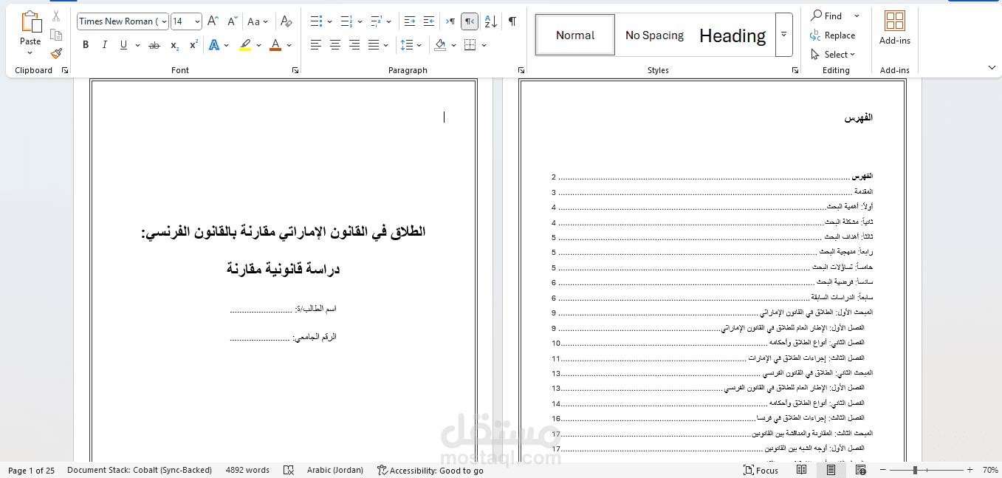The image size is (1002, 478).
Task: Toggle Show/Hide paragraph marks
Action: (512, 21)
